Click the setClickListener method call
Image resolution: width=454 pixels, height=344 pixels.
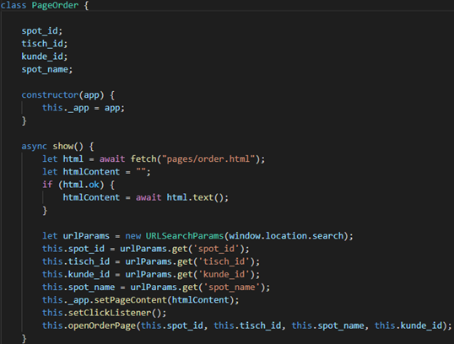tap(110, 313)
